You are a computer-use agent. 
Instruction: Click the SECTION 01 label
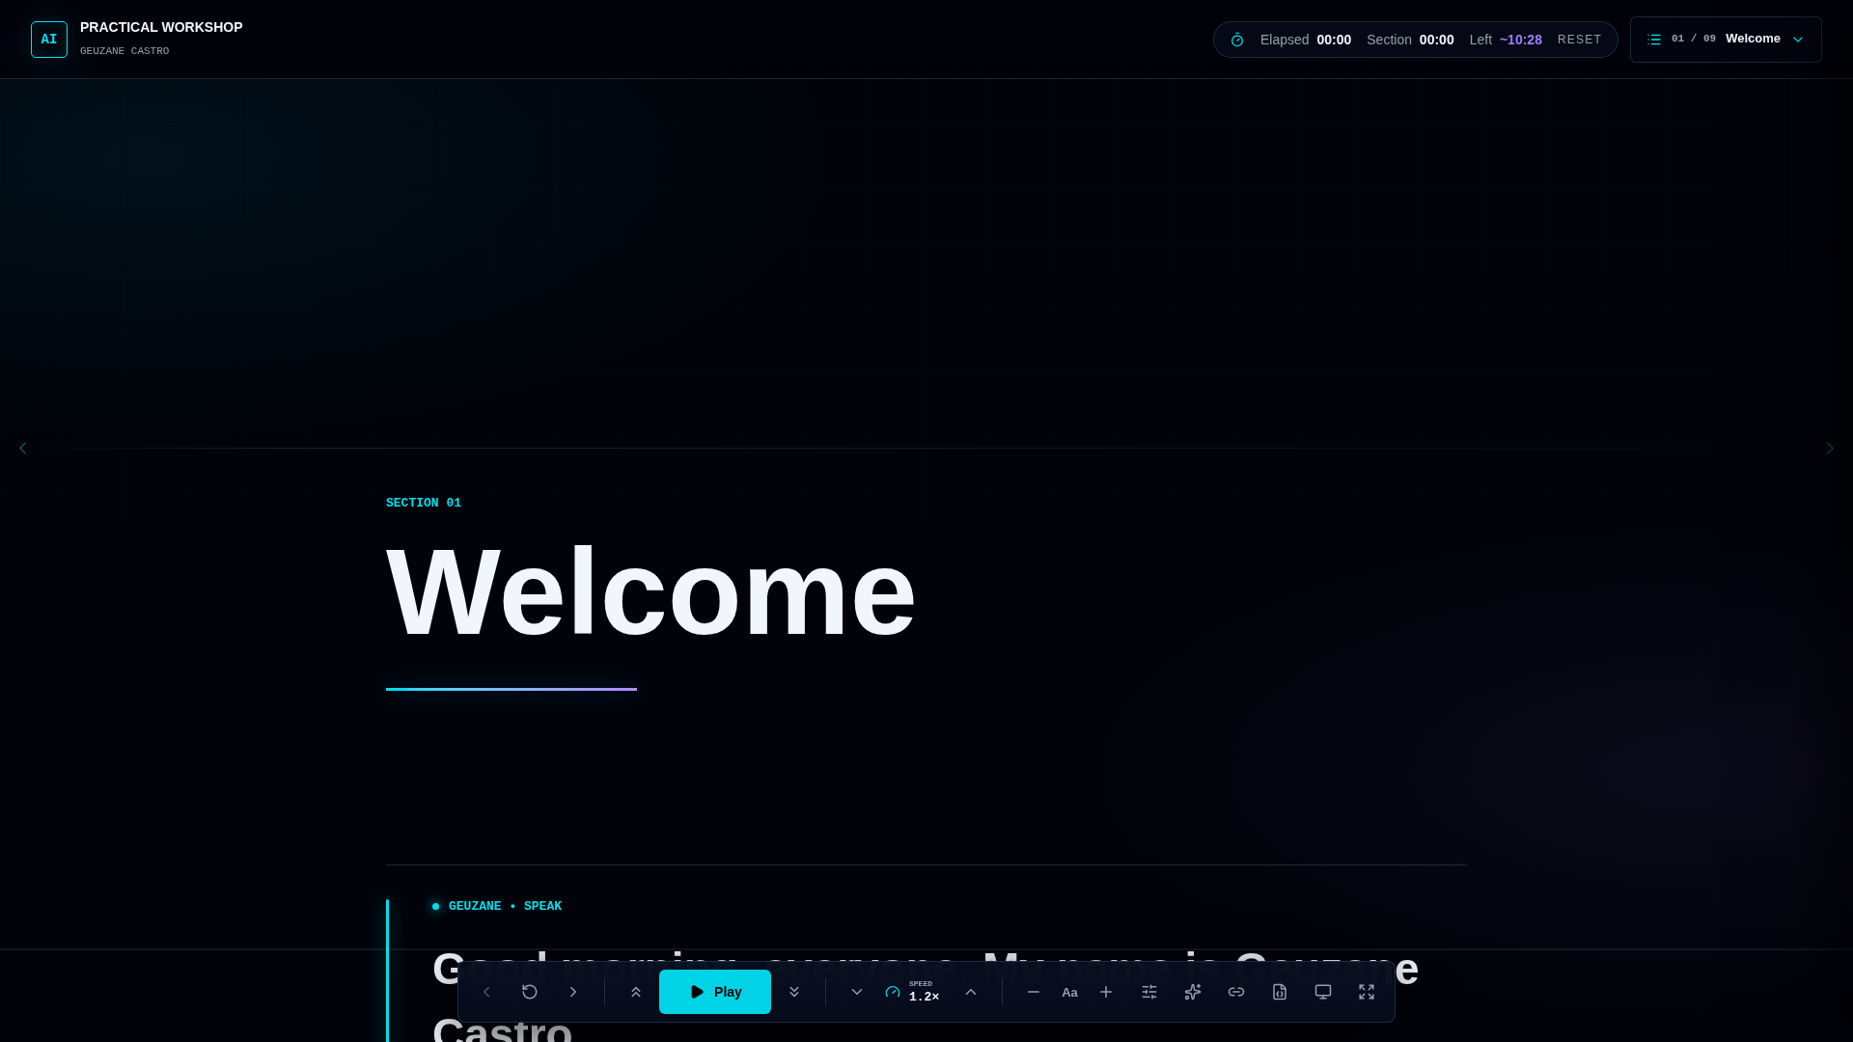[424, 503]
